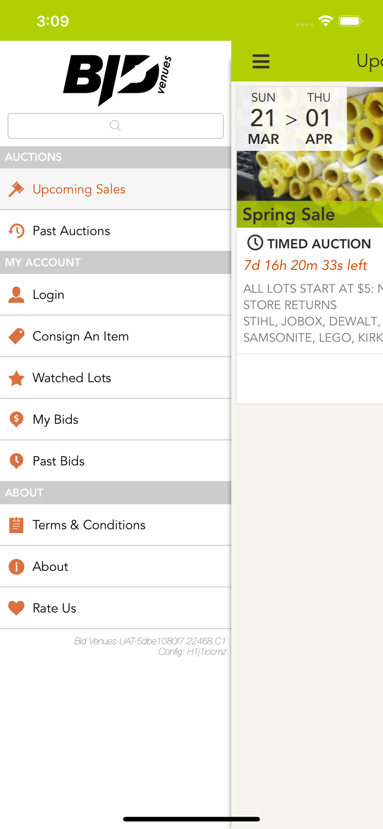The image size is (383, 829).
Task: Select the Terms & Conditions document icon
Action: click(16, 525)
